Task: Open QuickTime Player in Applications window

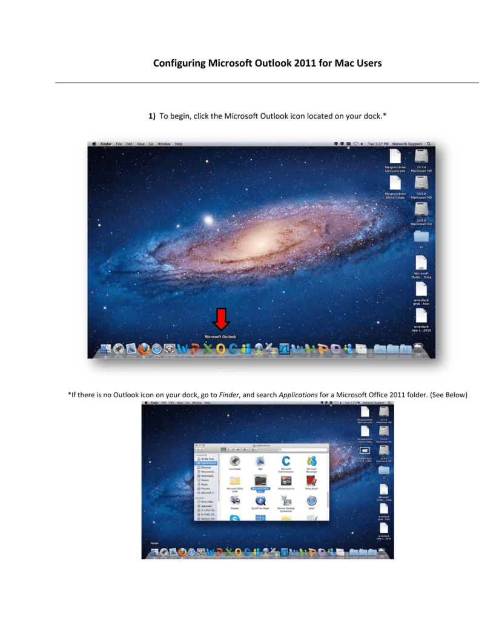Action: coord(260,503)
